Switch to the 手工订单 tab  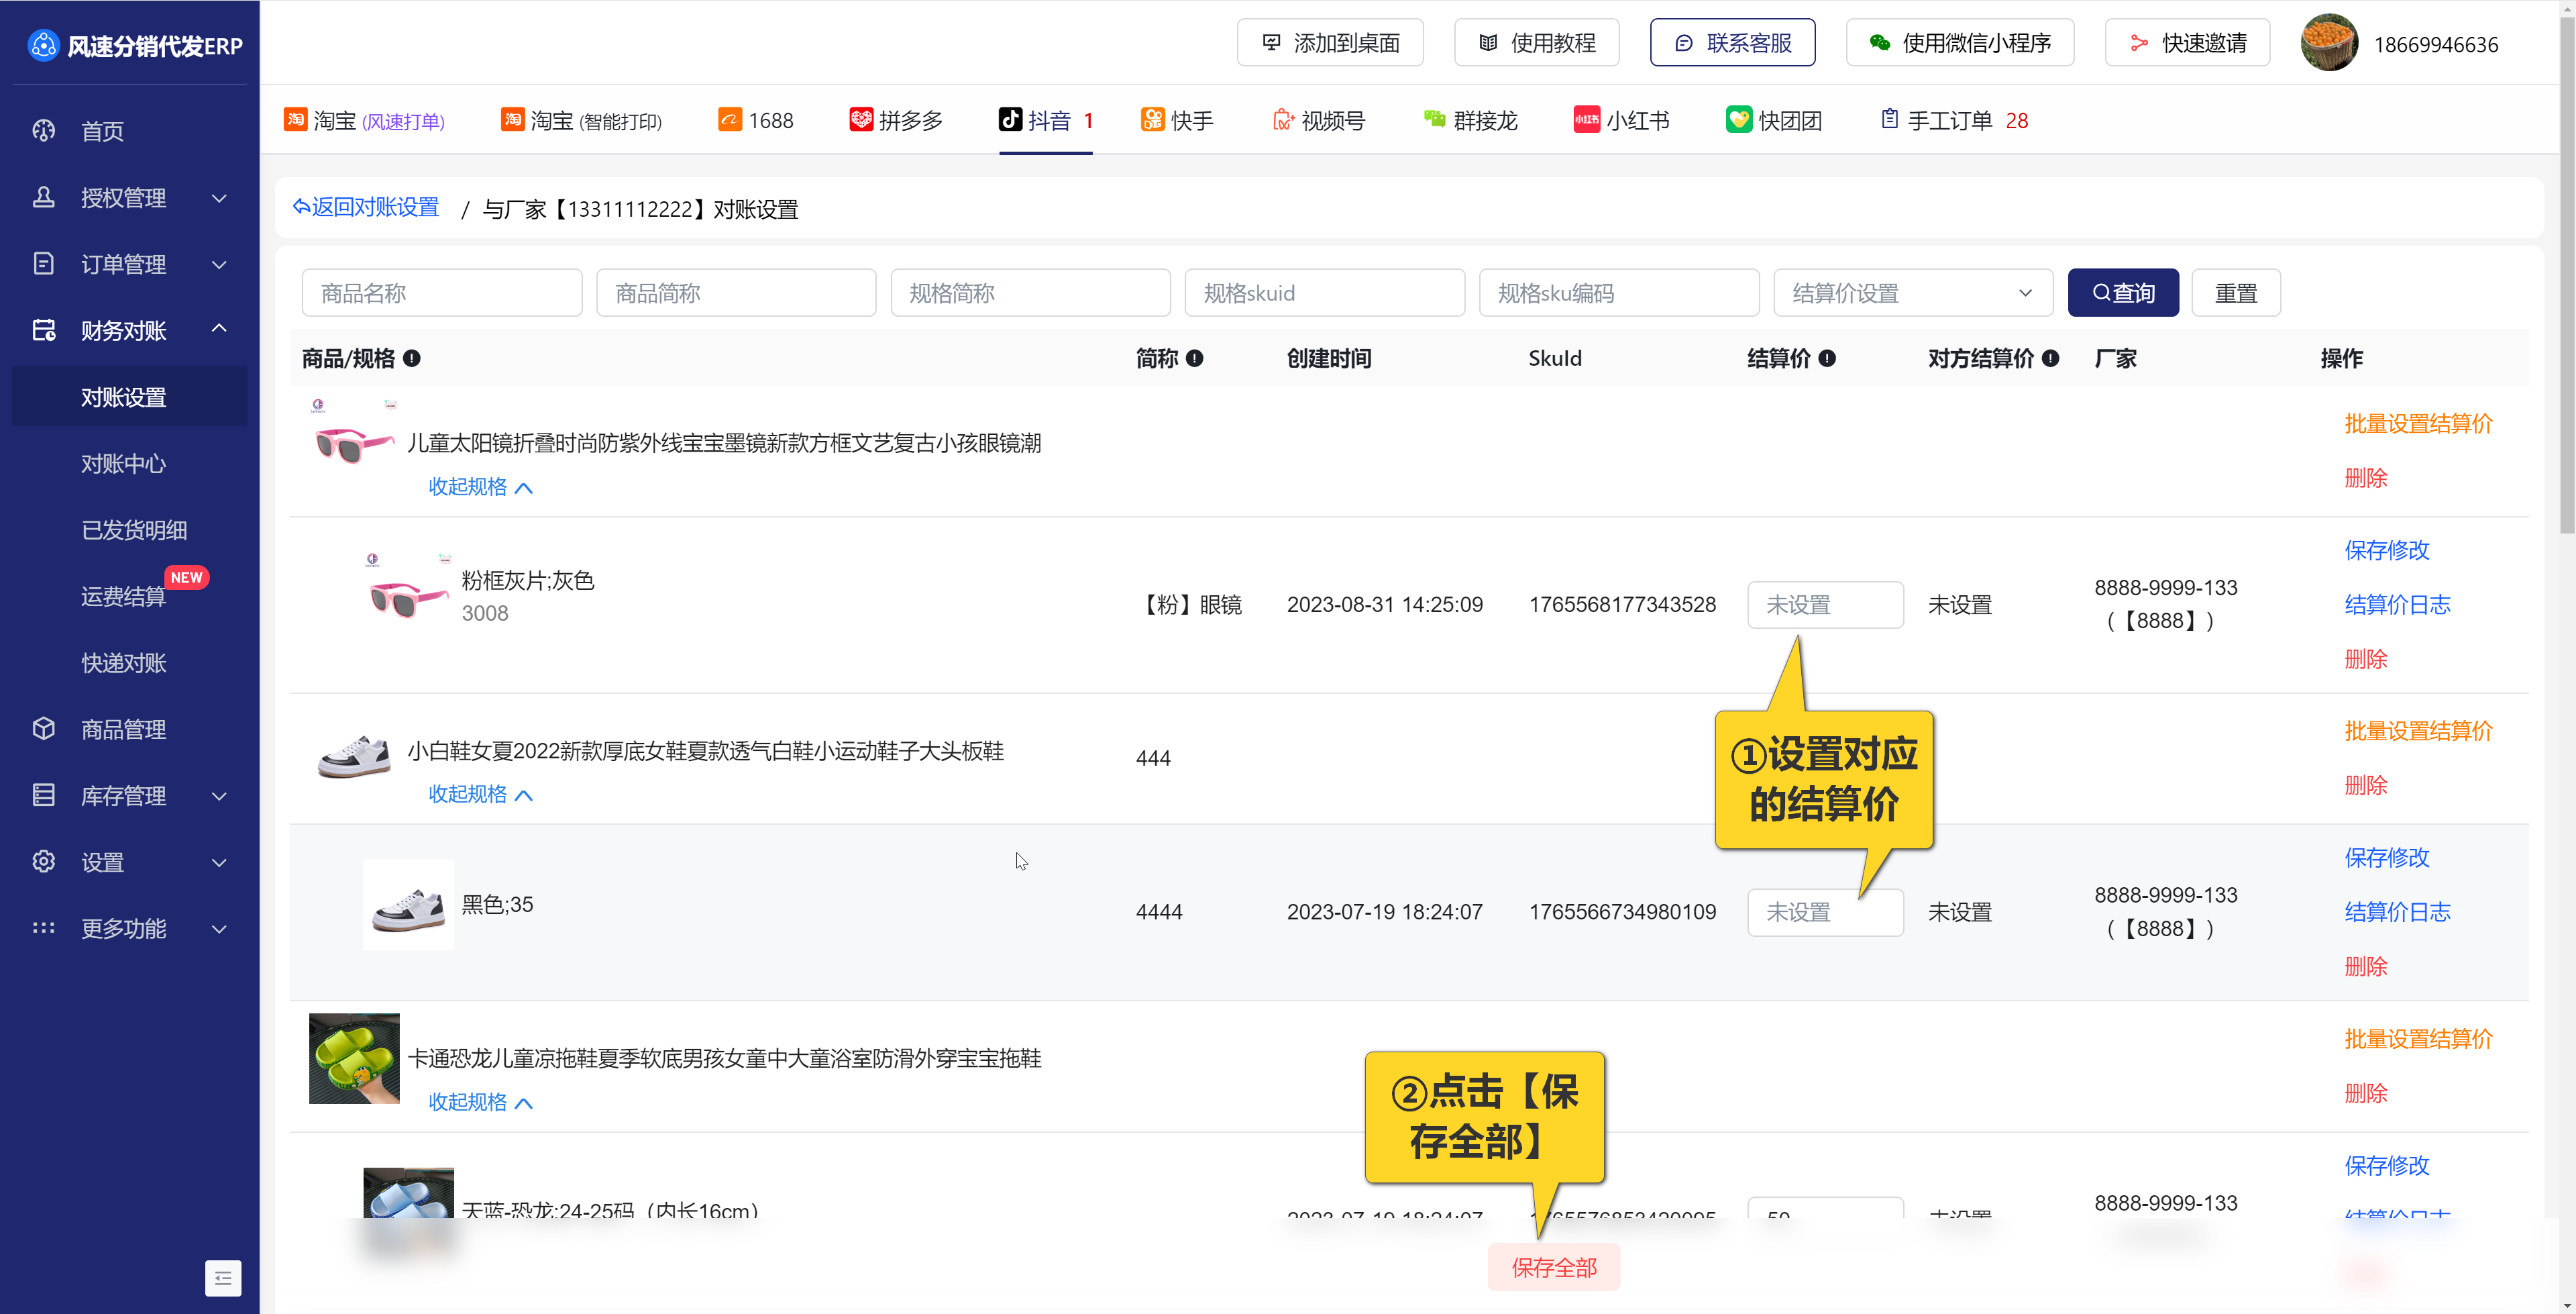click(1950, 121)
